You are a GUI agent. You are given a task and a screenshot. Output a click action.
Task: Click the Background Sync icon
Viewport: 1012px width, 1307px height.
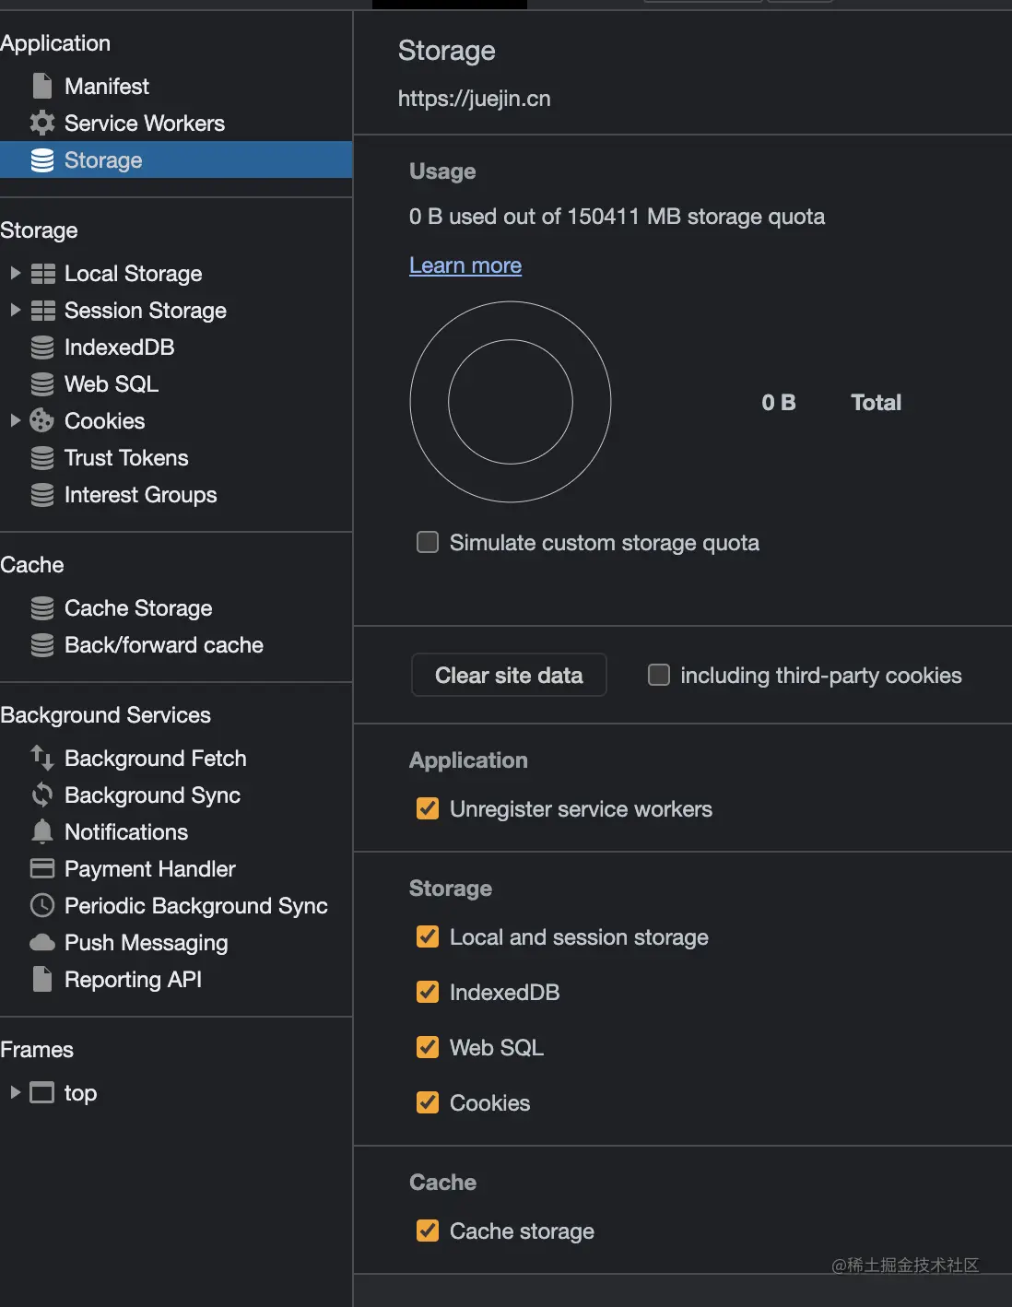[x=42, y=795]
